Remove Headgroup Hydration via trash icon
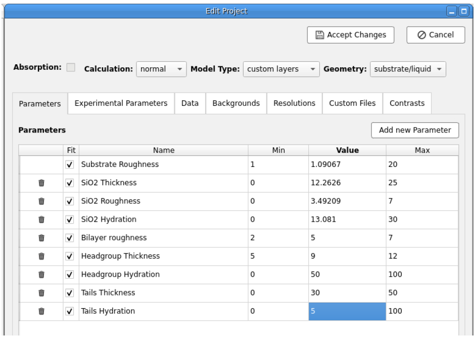Screen dimensions: 476x338 click(x=41, y=274)
